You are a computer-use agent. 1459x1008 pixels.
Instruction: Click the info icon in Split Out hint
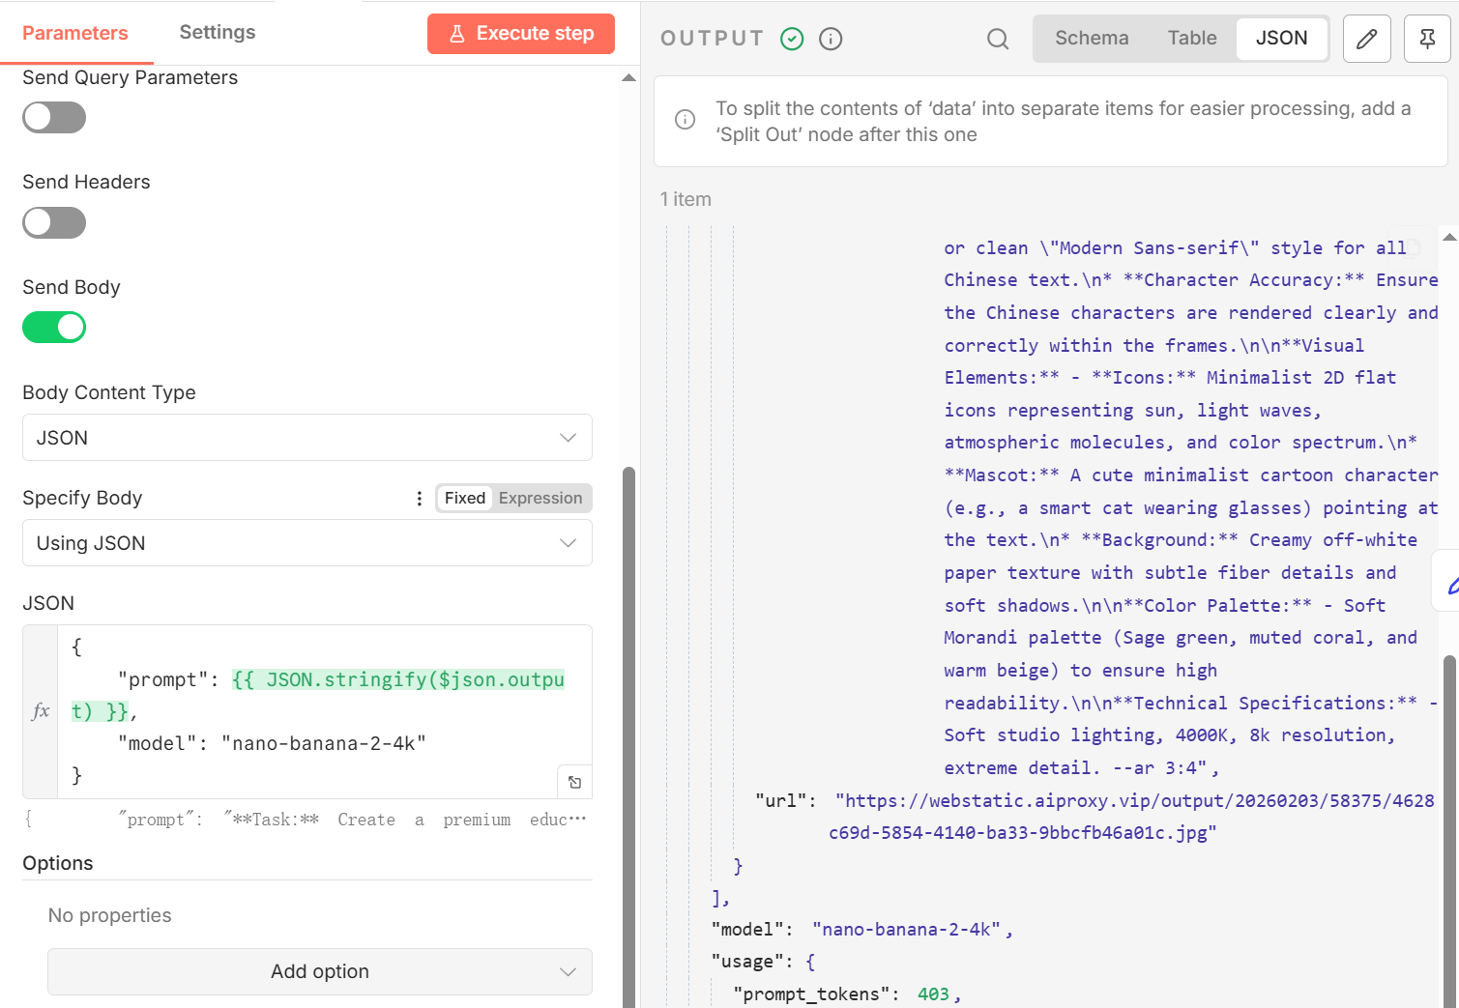[x=685, y=120]
